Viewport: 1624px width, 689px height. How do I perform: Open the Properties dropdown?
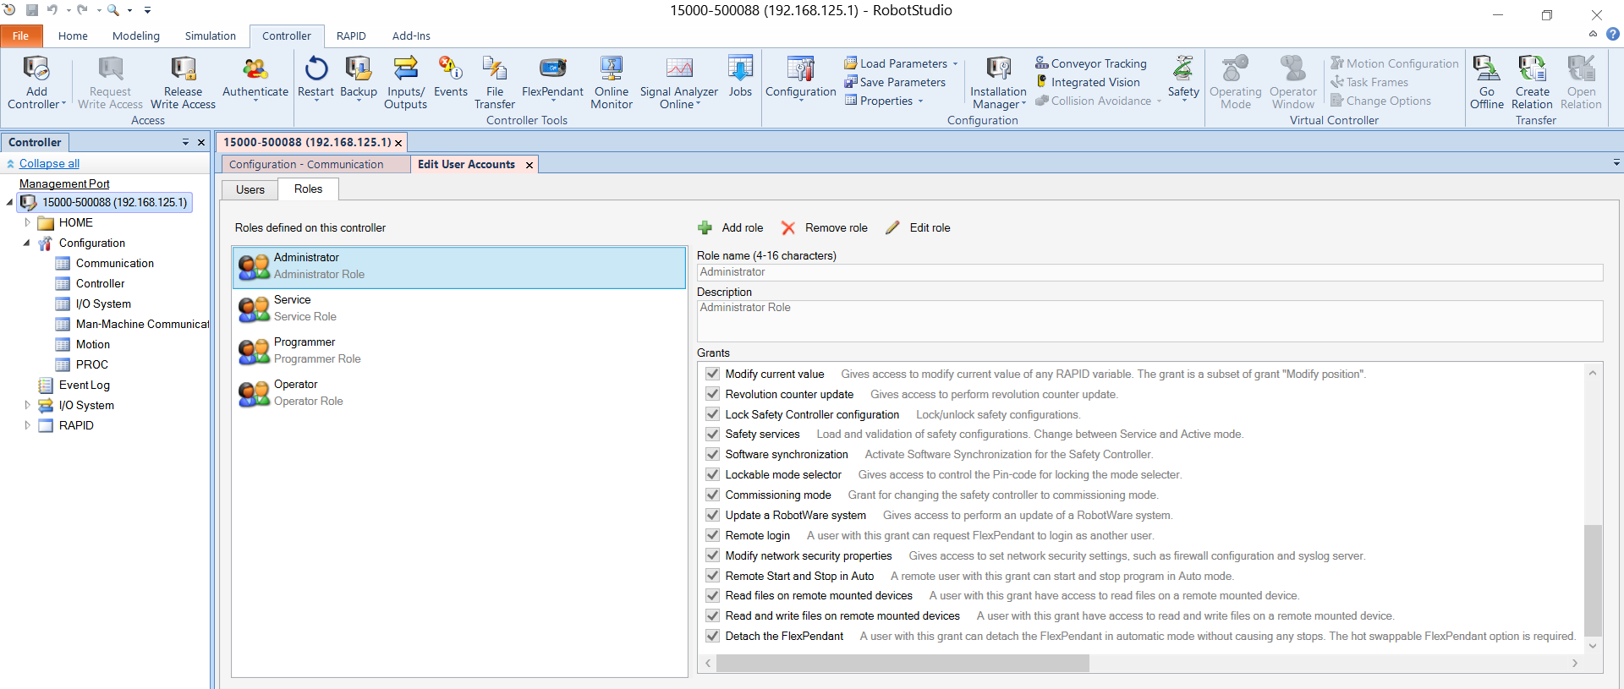[883, 101]
